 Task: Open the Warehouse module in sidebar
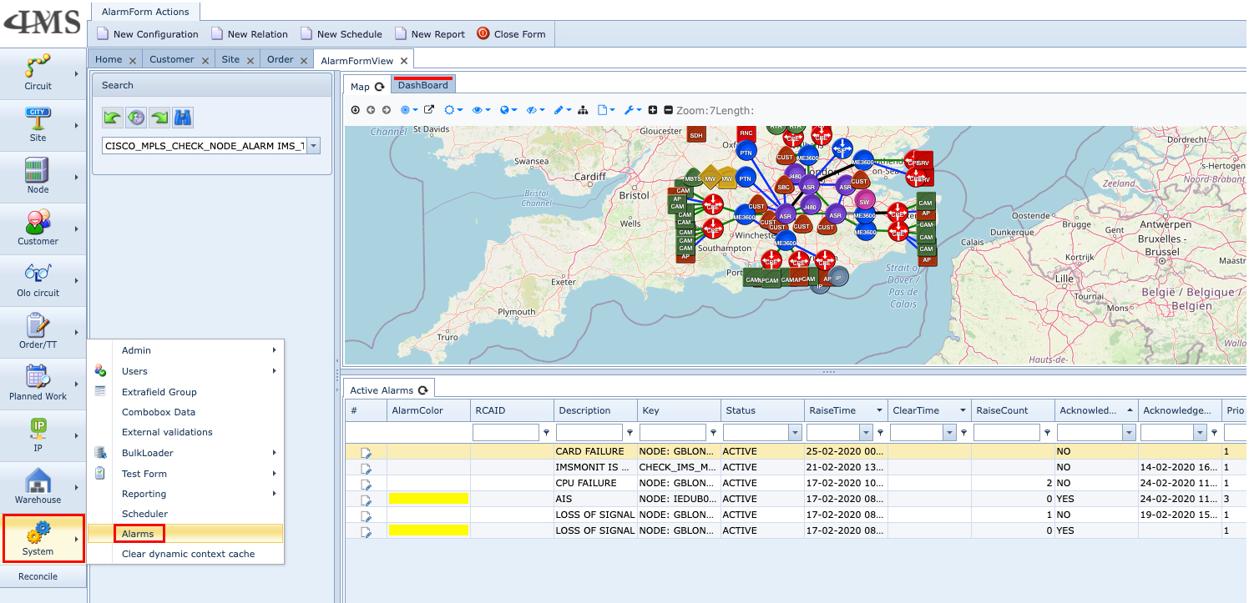[x=38, y=487]
